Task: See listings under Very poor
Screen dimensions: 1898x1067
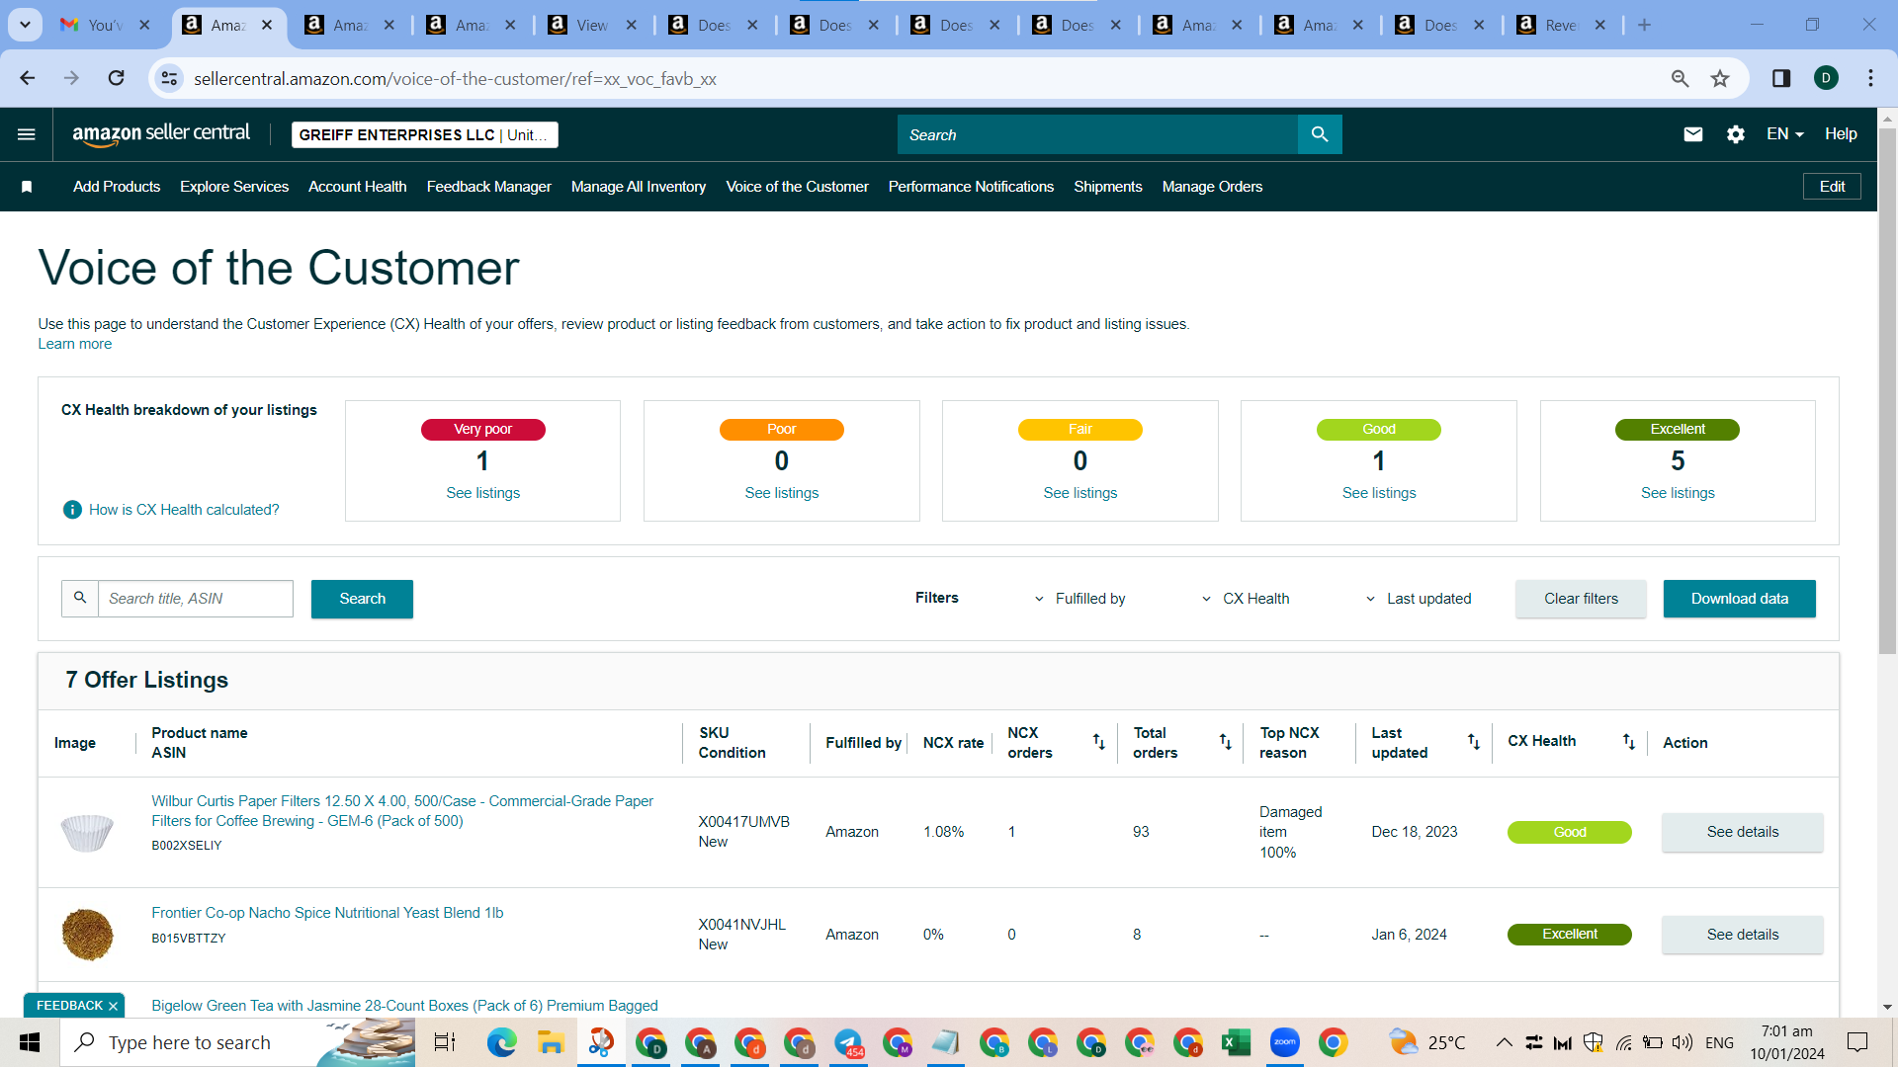Action: 482,493
